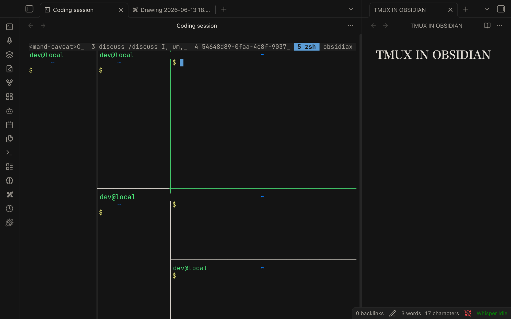Expand tab list dropdown in right pane
The height and width of the screenshot is (319, 511).
point(487,9)
